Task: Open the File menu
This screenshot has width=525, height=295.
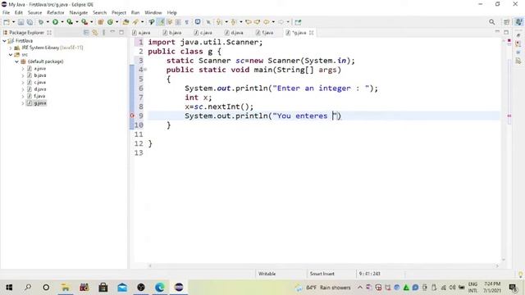Action: pos(6,12)
